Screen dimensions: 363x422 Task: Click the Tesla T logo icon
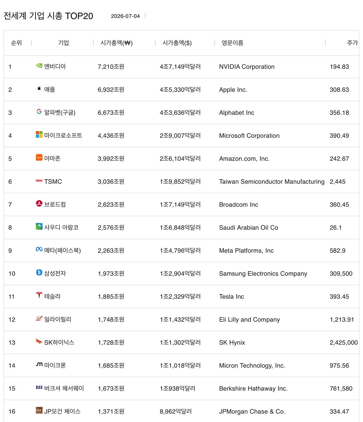39,295
